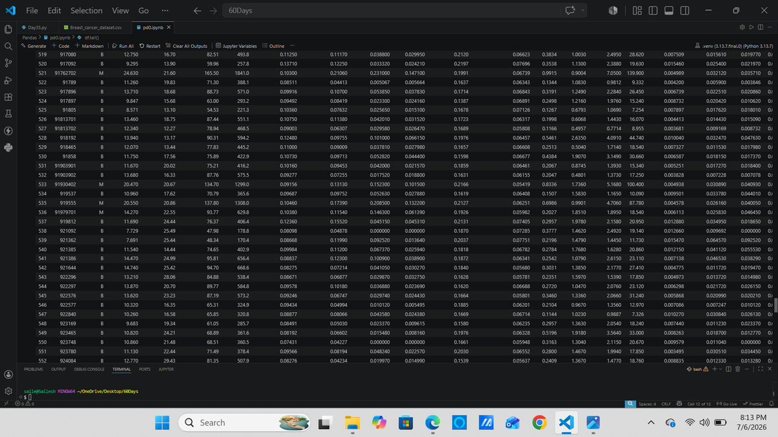Screen dimensions: 778x437
Task: Select the .venv Python 3.13.7 kernel picker
Action: click(733, 46)
